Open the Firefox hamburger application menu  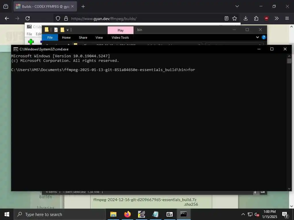coord(287,18)
